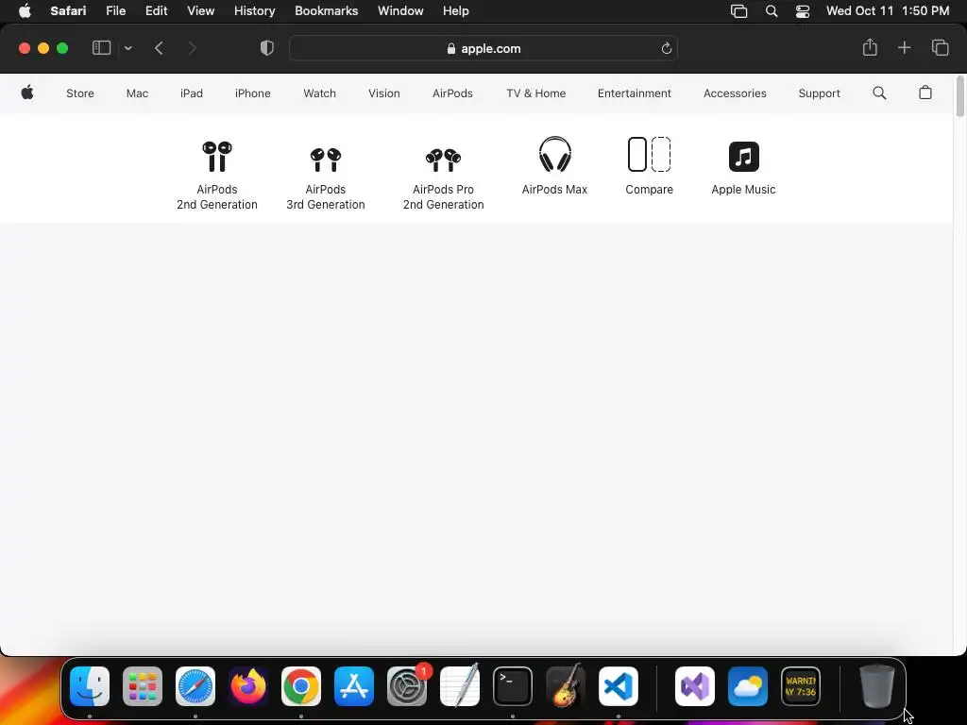
Task: Open the File menu
Action: tap(115, 10)
